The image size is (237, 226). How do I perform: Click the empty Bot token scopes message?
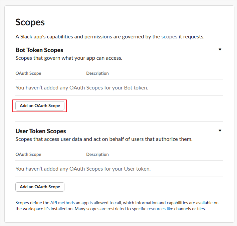82,88
